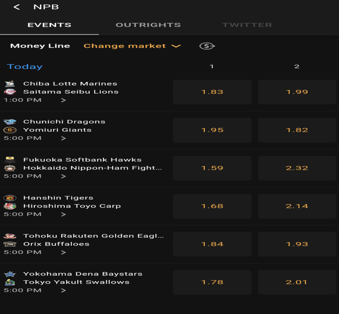The image size is (339, 314).
Task: Select Hiroshima Toyo Carp odds 2.14
Action: coord(297,206)
